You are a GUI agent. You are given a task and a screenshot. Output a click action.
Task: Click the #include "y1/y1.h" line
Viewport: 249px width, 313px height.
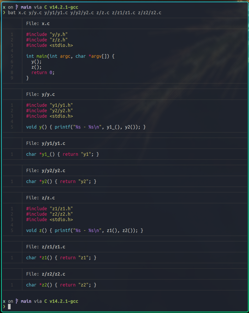tap(49, 105)
